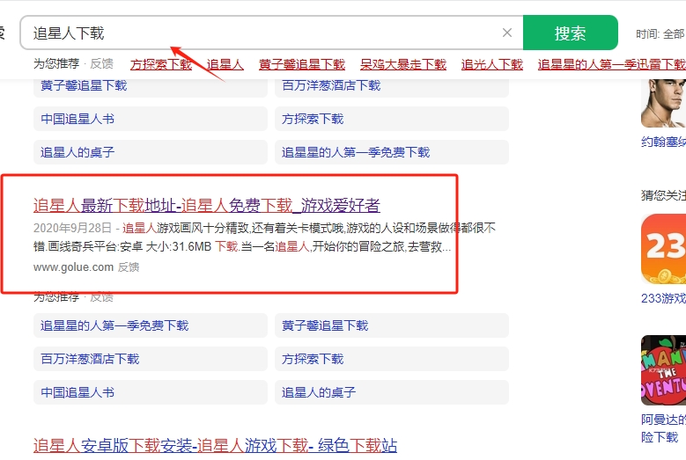Viewport: 686px width, 460px height.
Task: Click 反馈 beside the top 为您推荐 label
Action: point(101,64)
